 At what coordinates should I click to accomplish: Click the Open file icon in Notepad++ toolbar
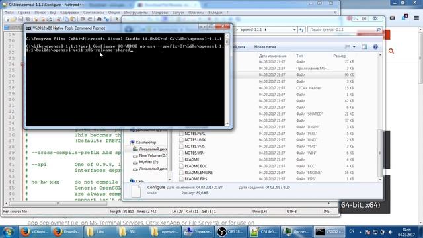[x=13, y=19]
